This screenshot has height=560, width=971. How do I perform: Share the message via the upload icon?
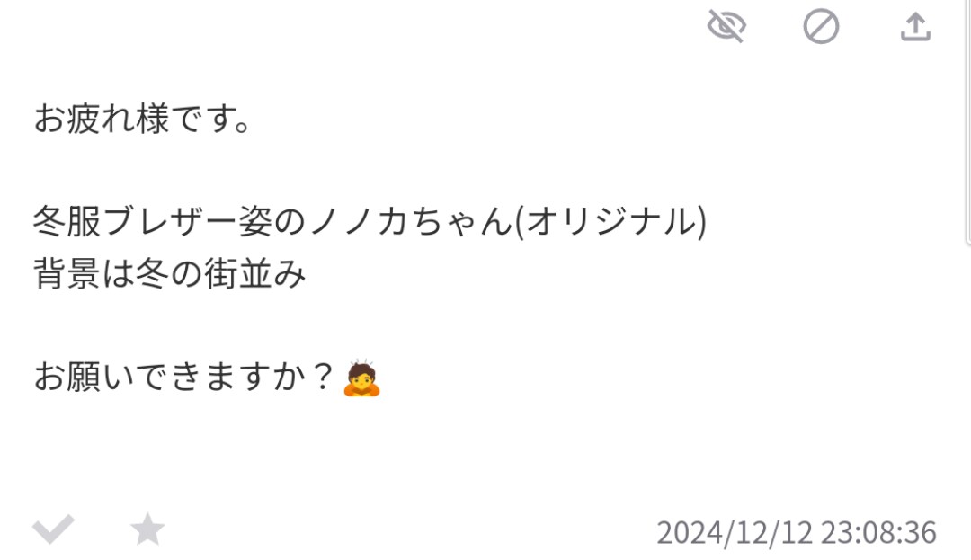point(916,27)
